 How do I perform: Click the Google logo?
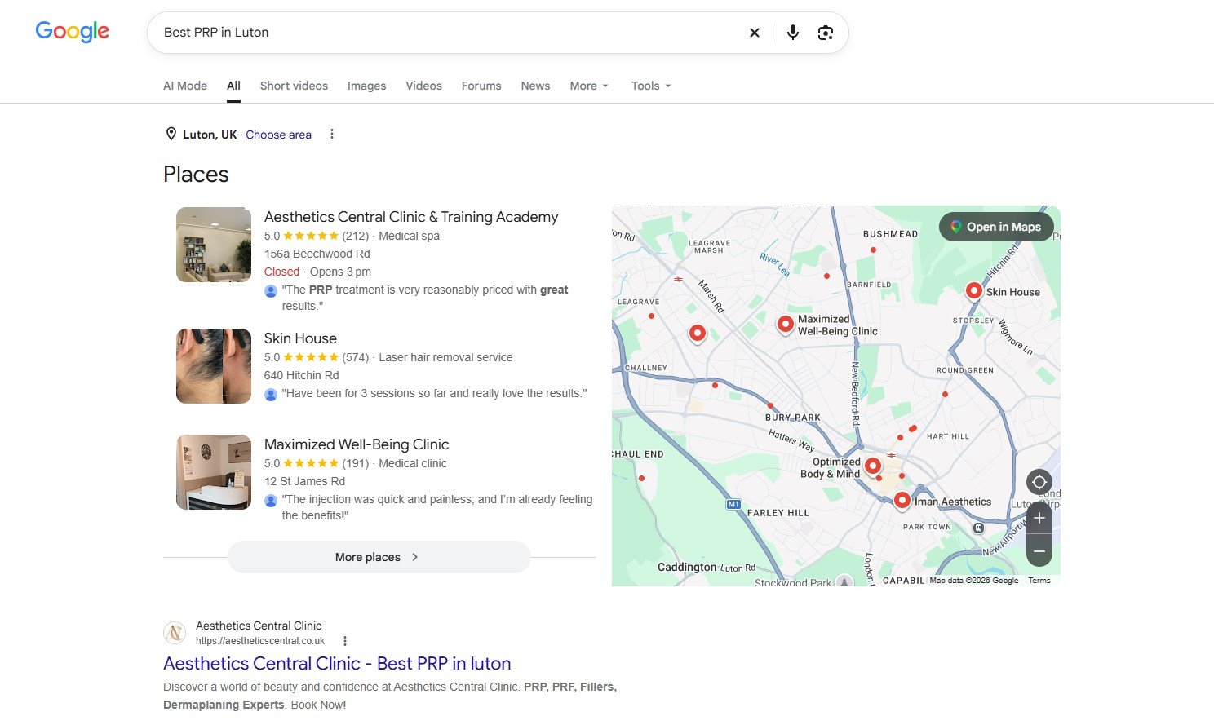72,32
